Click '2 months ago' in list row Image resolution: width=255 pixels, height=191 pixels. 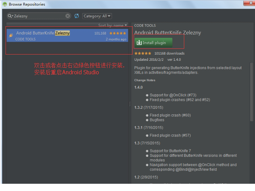point(116,39)
